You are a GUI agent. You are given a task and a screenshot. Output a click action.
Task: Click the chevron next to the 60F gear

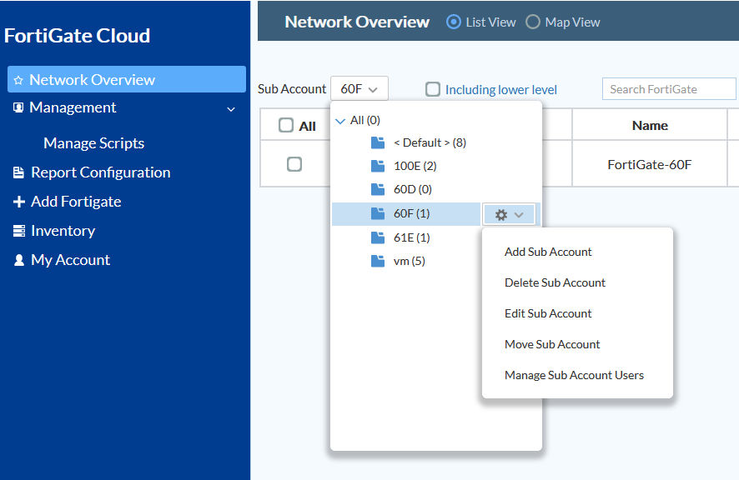(x=519, y=215)
